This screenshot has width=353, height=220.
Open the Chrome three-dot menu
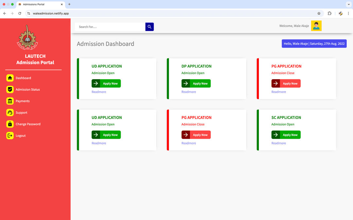coord(348,13)
